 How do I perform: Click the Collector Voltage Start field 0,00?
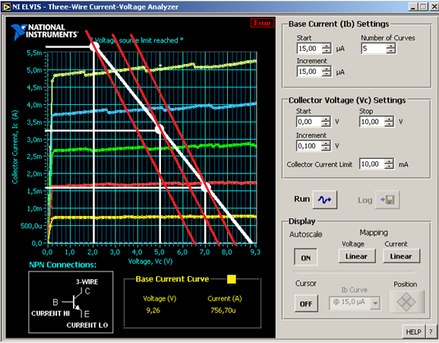point(308,122)
